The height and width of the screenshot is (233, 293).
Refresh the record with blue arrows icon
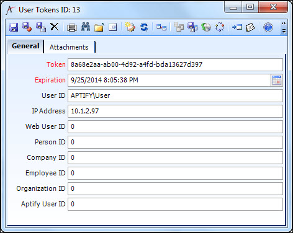[x=144, y=27]
